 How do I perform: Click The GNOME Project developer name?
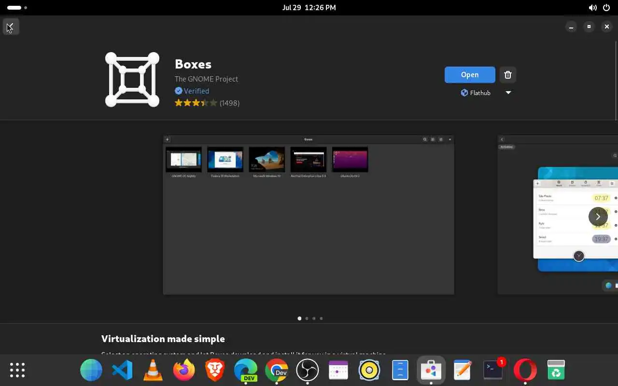click(x=206, y=79)
